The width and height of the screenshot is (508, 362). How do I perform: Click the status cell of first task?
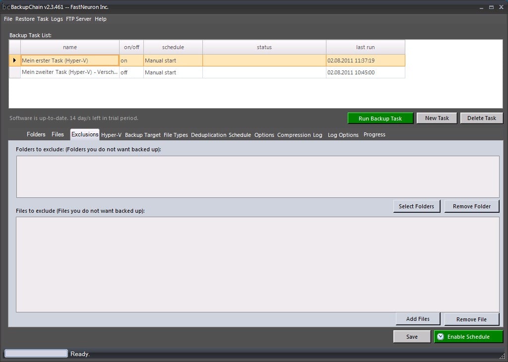pos(264,60)
